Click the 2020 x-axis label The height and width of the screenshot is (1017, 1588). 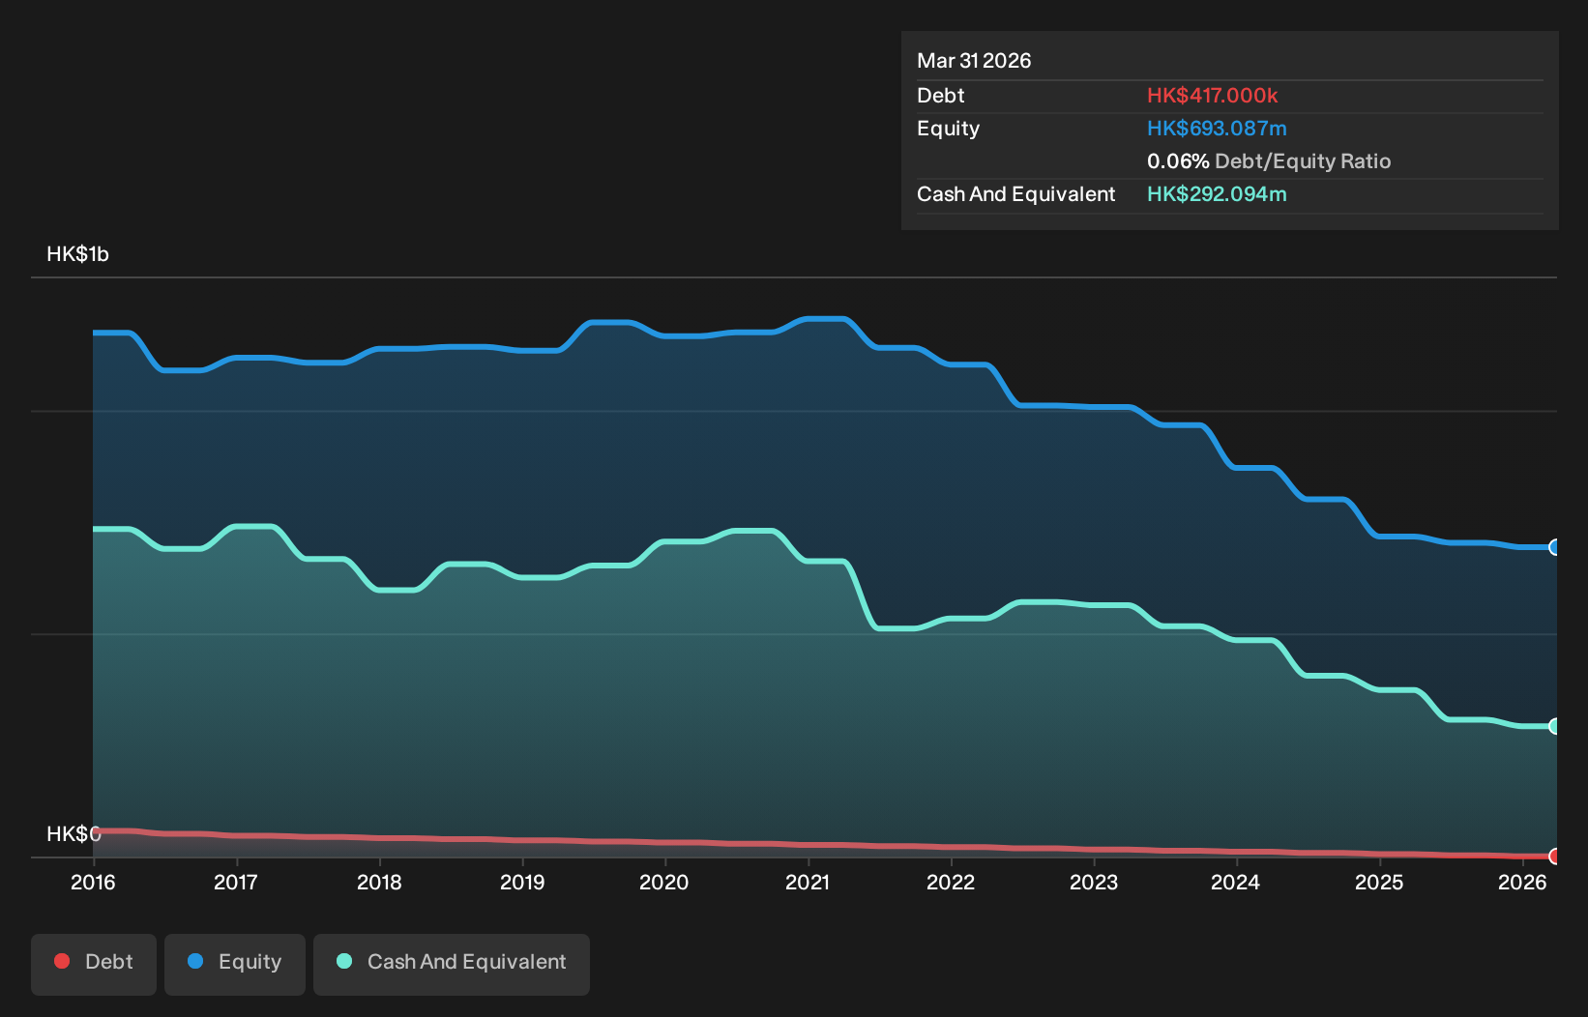(x=664, y=882)
